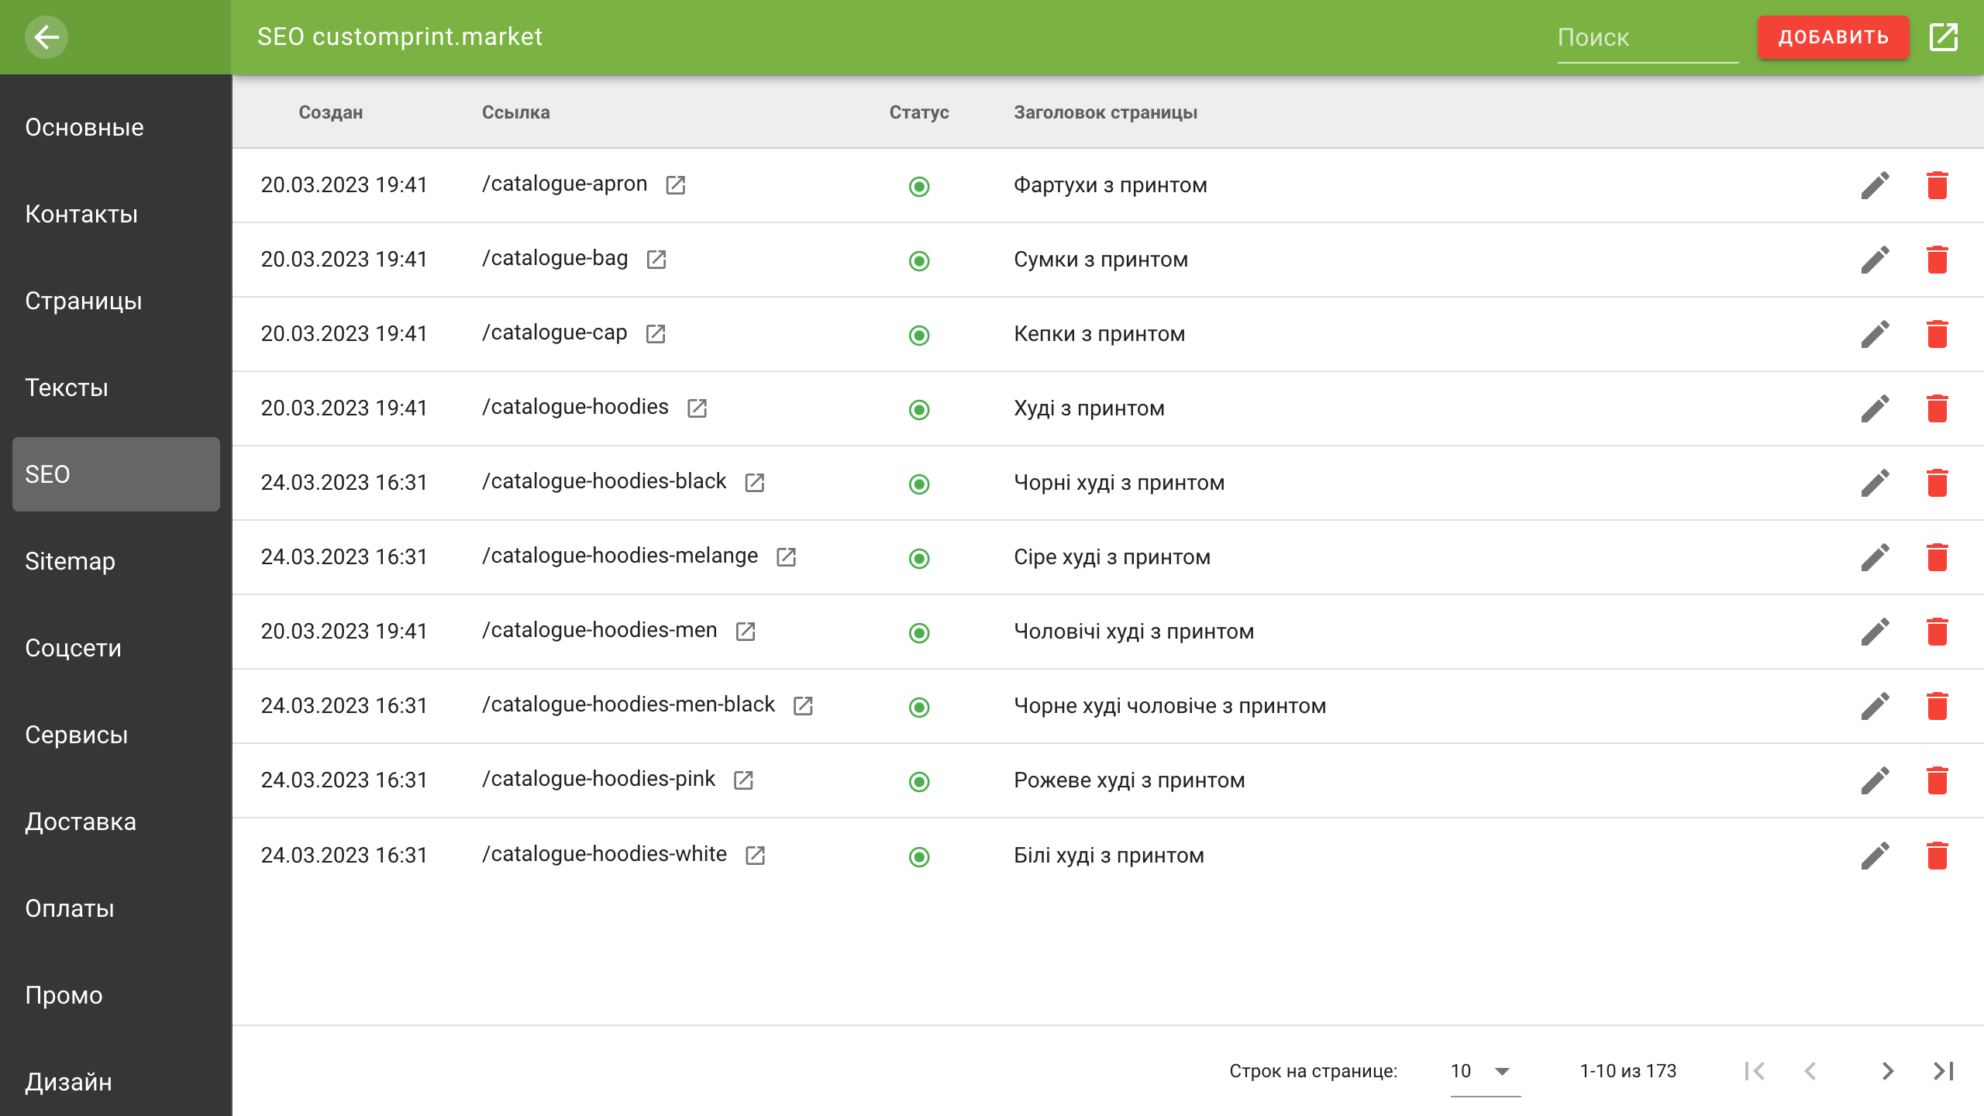The height and width of the screenshot is (1116, 1984).
Task: Toggle status of Сумки з принтом
Action: click(x=919, y=260)
